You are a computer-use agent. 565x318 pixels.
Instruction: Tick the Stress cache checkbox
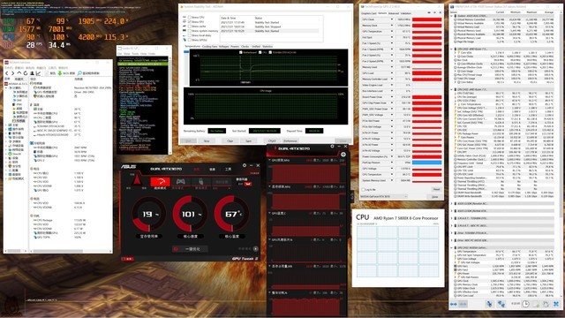[190, 26]
